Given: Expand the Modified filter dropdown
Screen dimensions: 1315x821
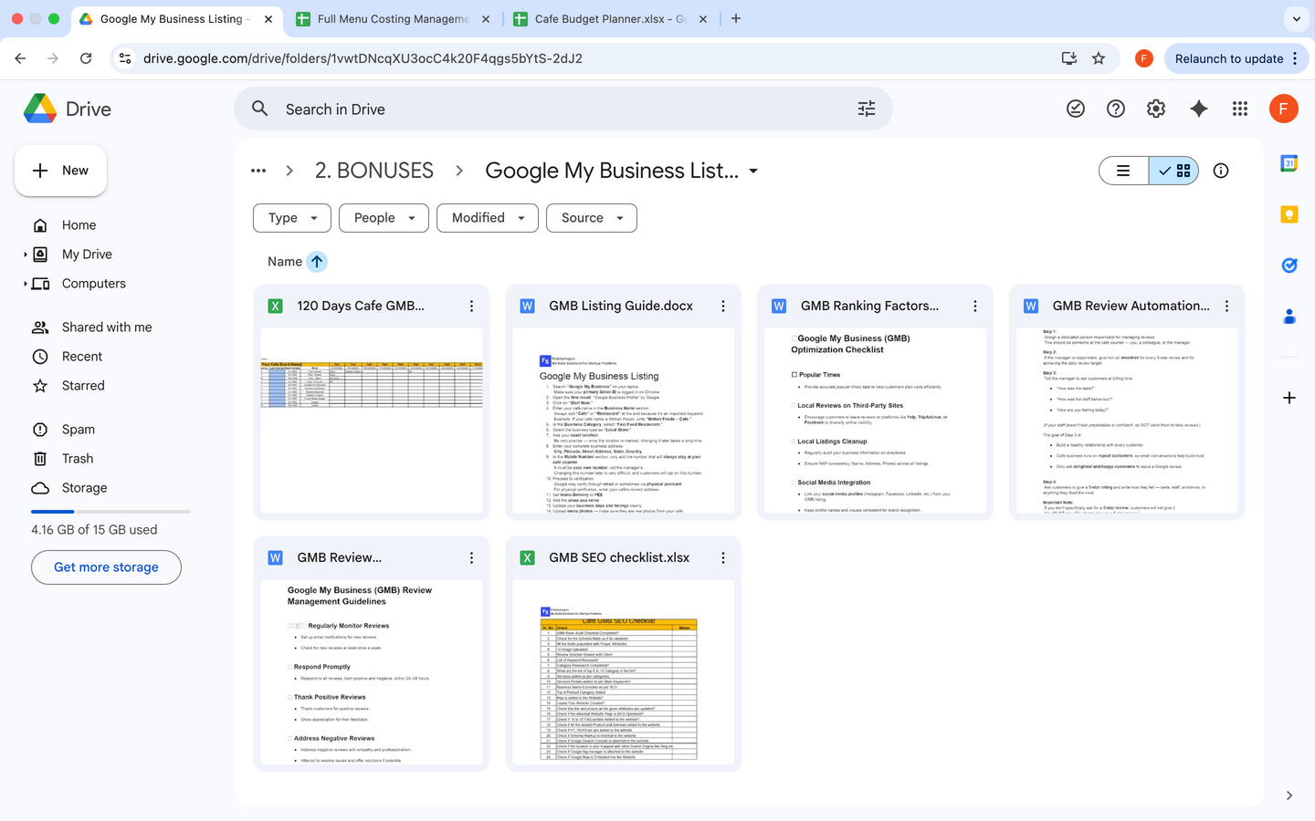Looking at the screenshot, I should (x=488, y=218).
